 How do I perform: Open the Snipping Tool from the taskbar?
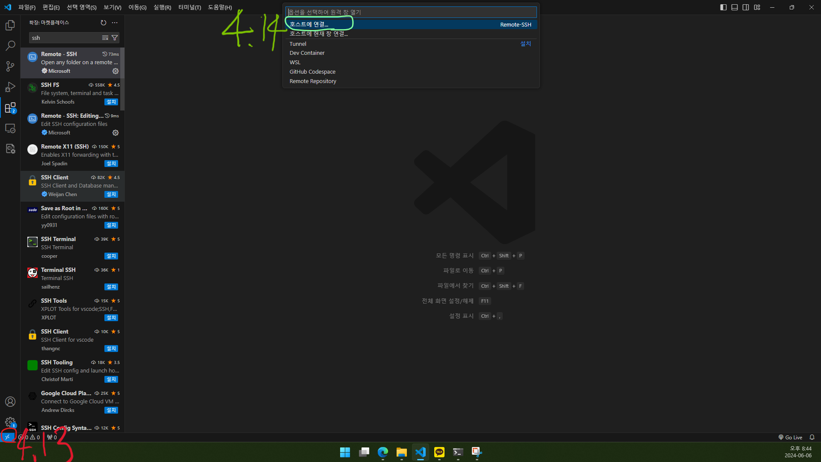point(477,452)
